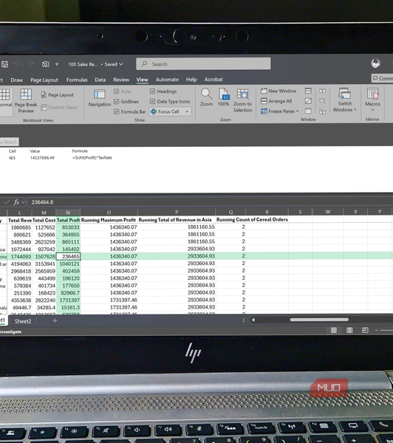Open the Navigation pane
The image size is (393, 443).
tap(100, 98)
